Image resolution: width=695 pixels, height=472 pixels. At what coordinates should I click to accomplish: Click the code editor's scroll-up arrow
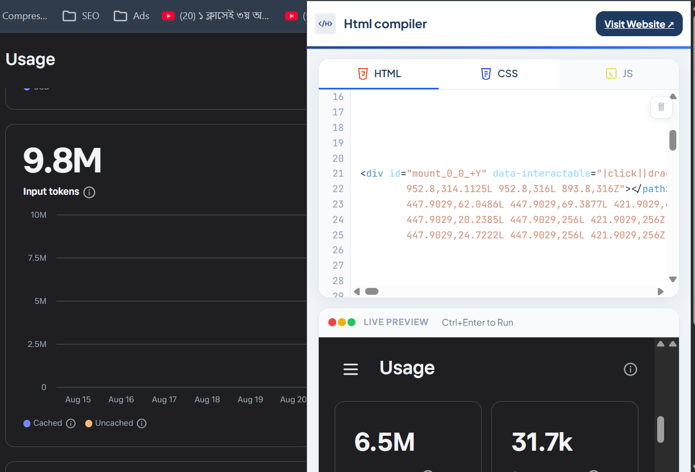tap(673, 97)
